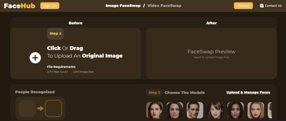The width and height of the screenshot is (286, 121).
Task: Click the People Recognized heading
Action: point(35,92)
